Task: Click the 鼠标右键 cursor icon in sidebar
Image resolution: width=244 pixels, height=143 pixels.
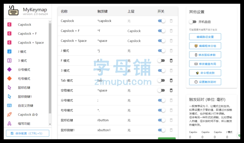Action: [9, 88]
